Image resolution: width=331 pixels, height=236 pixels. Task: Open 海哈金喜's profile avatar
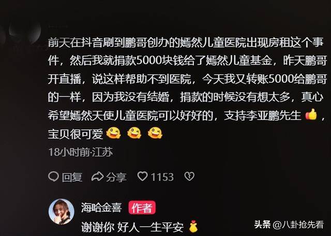point(62,212)
